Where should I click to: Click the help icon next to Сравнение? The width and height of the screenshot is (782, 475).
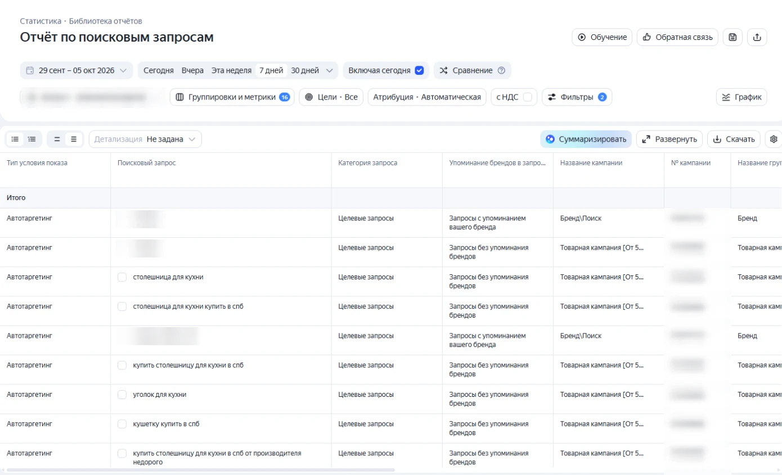pos(501,71)
